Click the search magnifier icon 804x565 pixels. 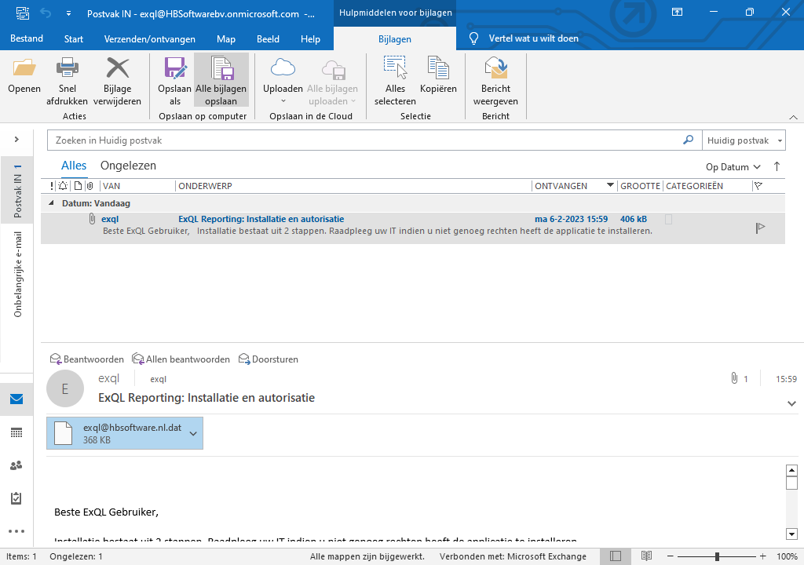[x=688, y=140]
